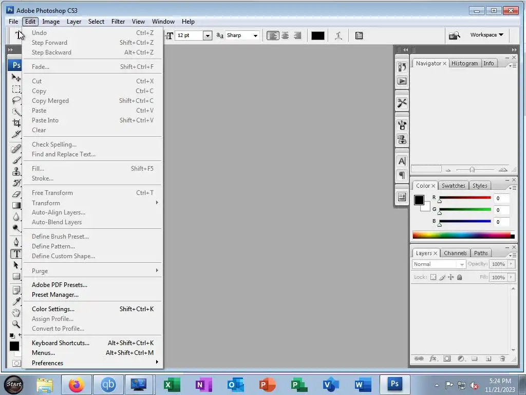Toggle lock transparent pixels
The height and width of the screenshot is (395, 526).
(x=434, y=277)
